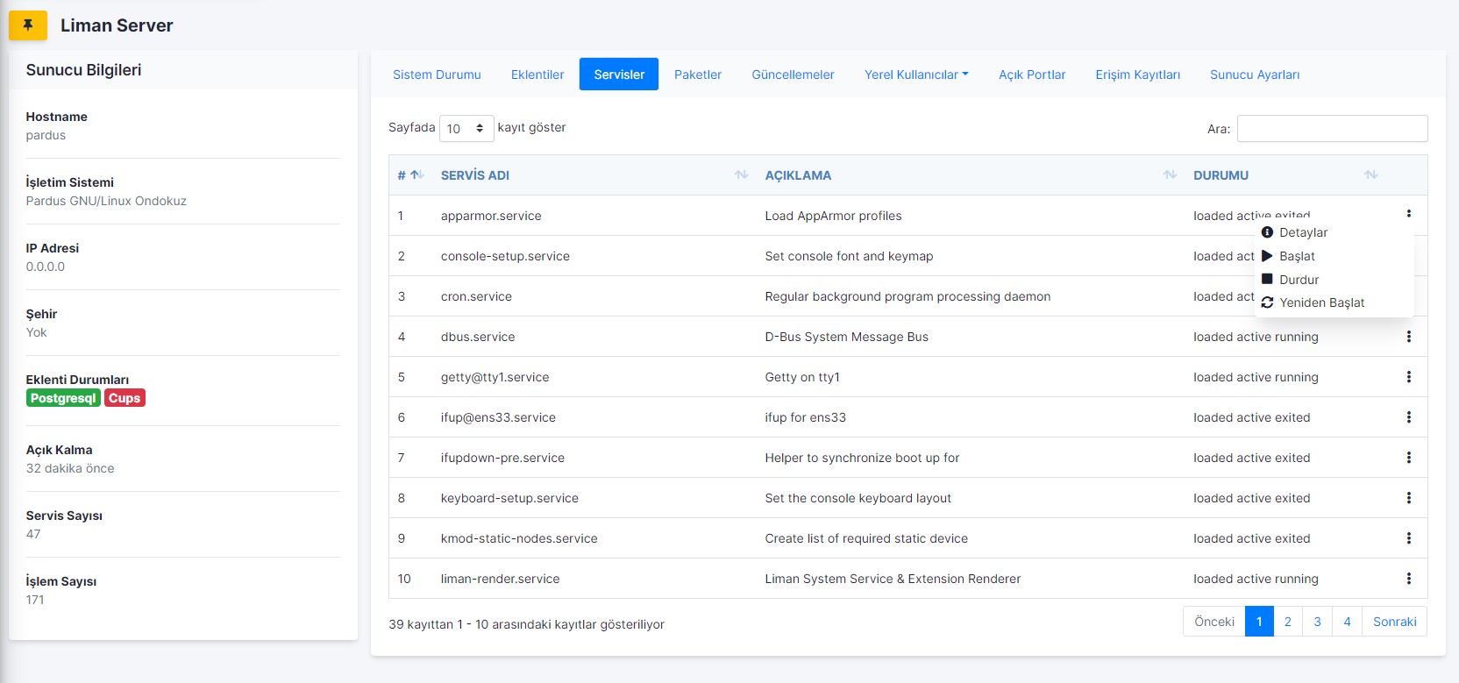Click the sort arrows on the SERVİS ADI column
Image resolution: width=1459 pixels, height=683 pixels.
point(741,175)
